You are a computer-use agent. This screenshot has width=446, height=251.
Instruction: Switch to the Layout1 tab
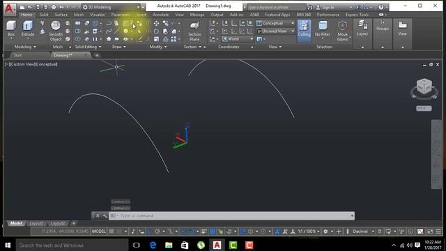(36, 223)
